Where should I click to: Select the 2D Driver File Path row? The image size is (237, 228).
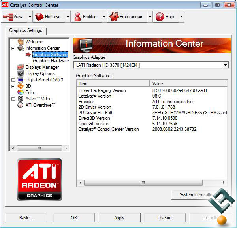click(152, 113)
